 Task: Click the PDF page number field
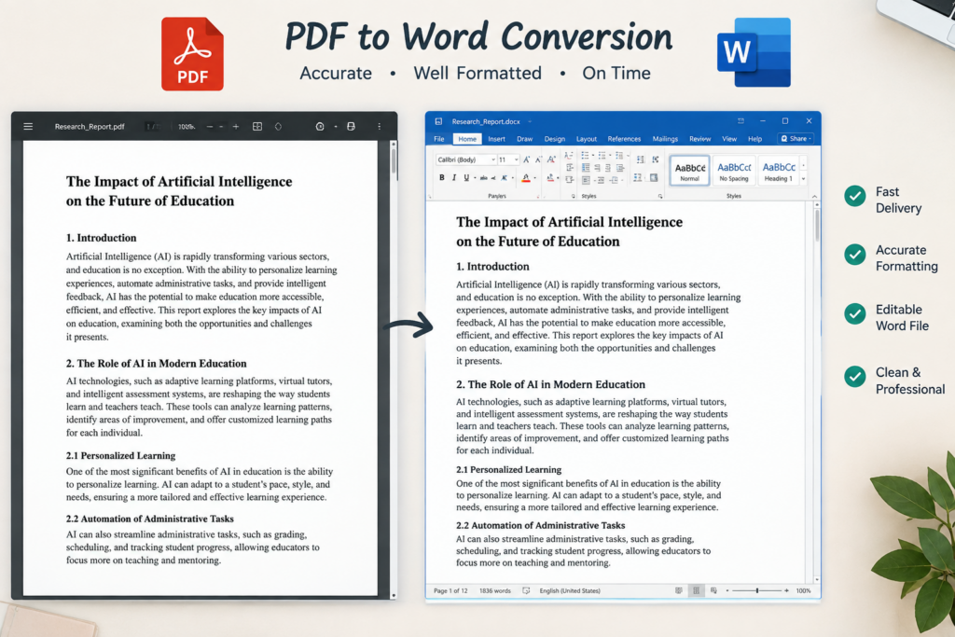click(x=152, y=127)
